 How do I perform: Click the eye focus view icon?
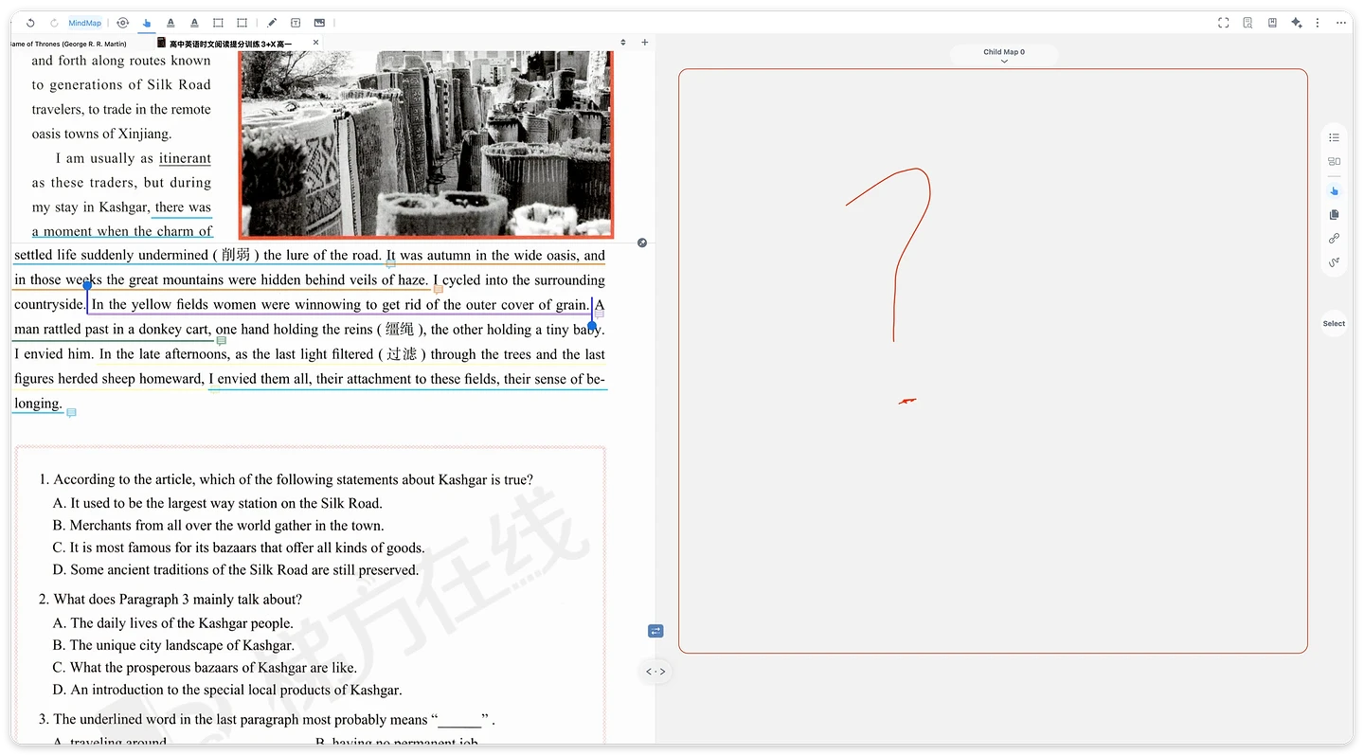(122, 23)
